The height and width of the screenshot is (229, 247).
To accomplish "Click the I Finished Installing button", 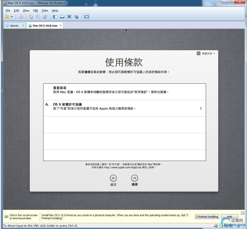I will click(207, 216).
